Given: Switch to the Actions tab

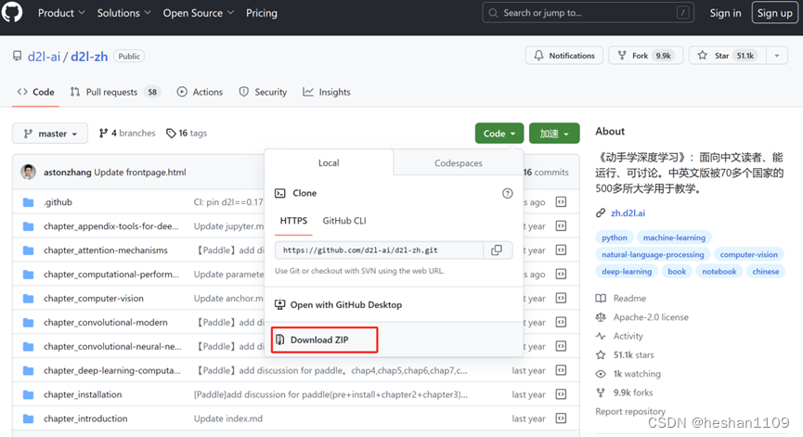Looking at the screenshot, I should pos(200,92).
